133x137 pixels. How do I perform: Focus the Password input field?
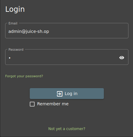(67, 57)
